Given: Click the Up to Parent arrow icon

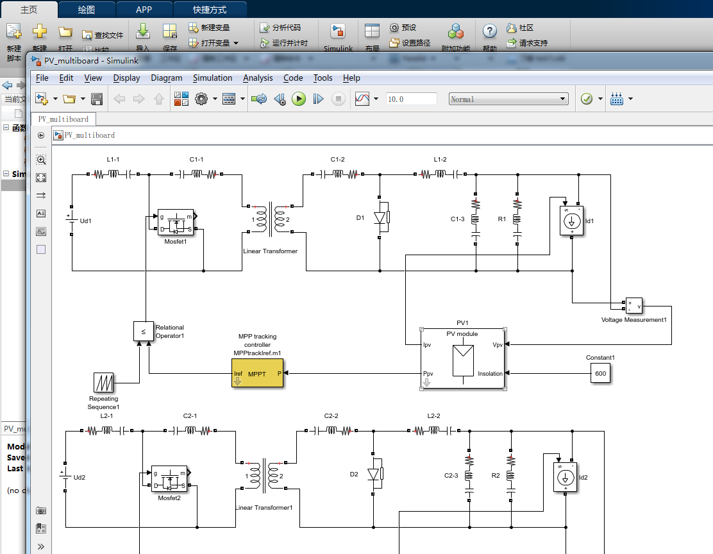Looking at the screenshot, I should coord(159,99).
